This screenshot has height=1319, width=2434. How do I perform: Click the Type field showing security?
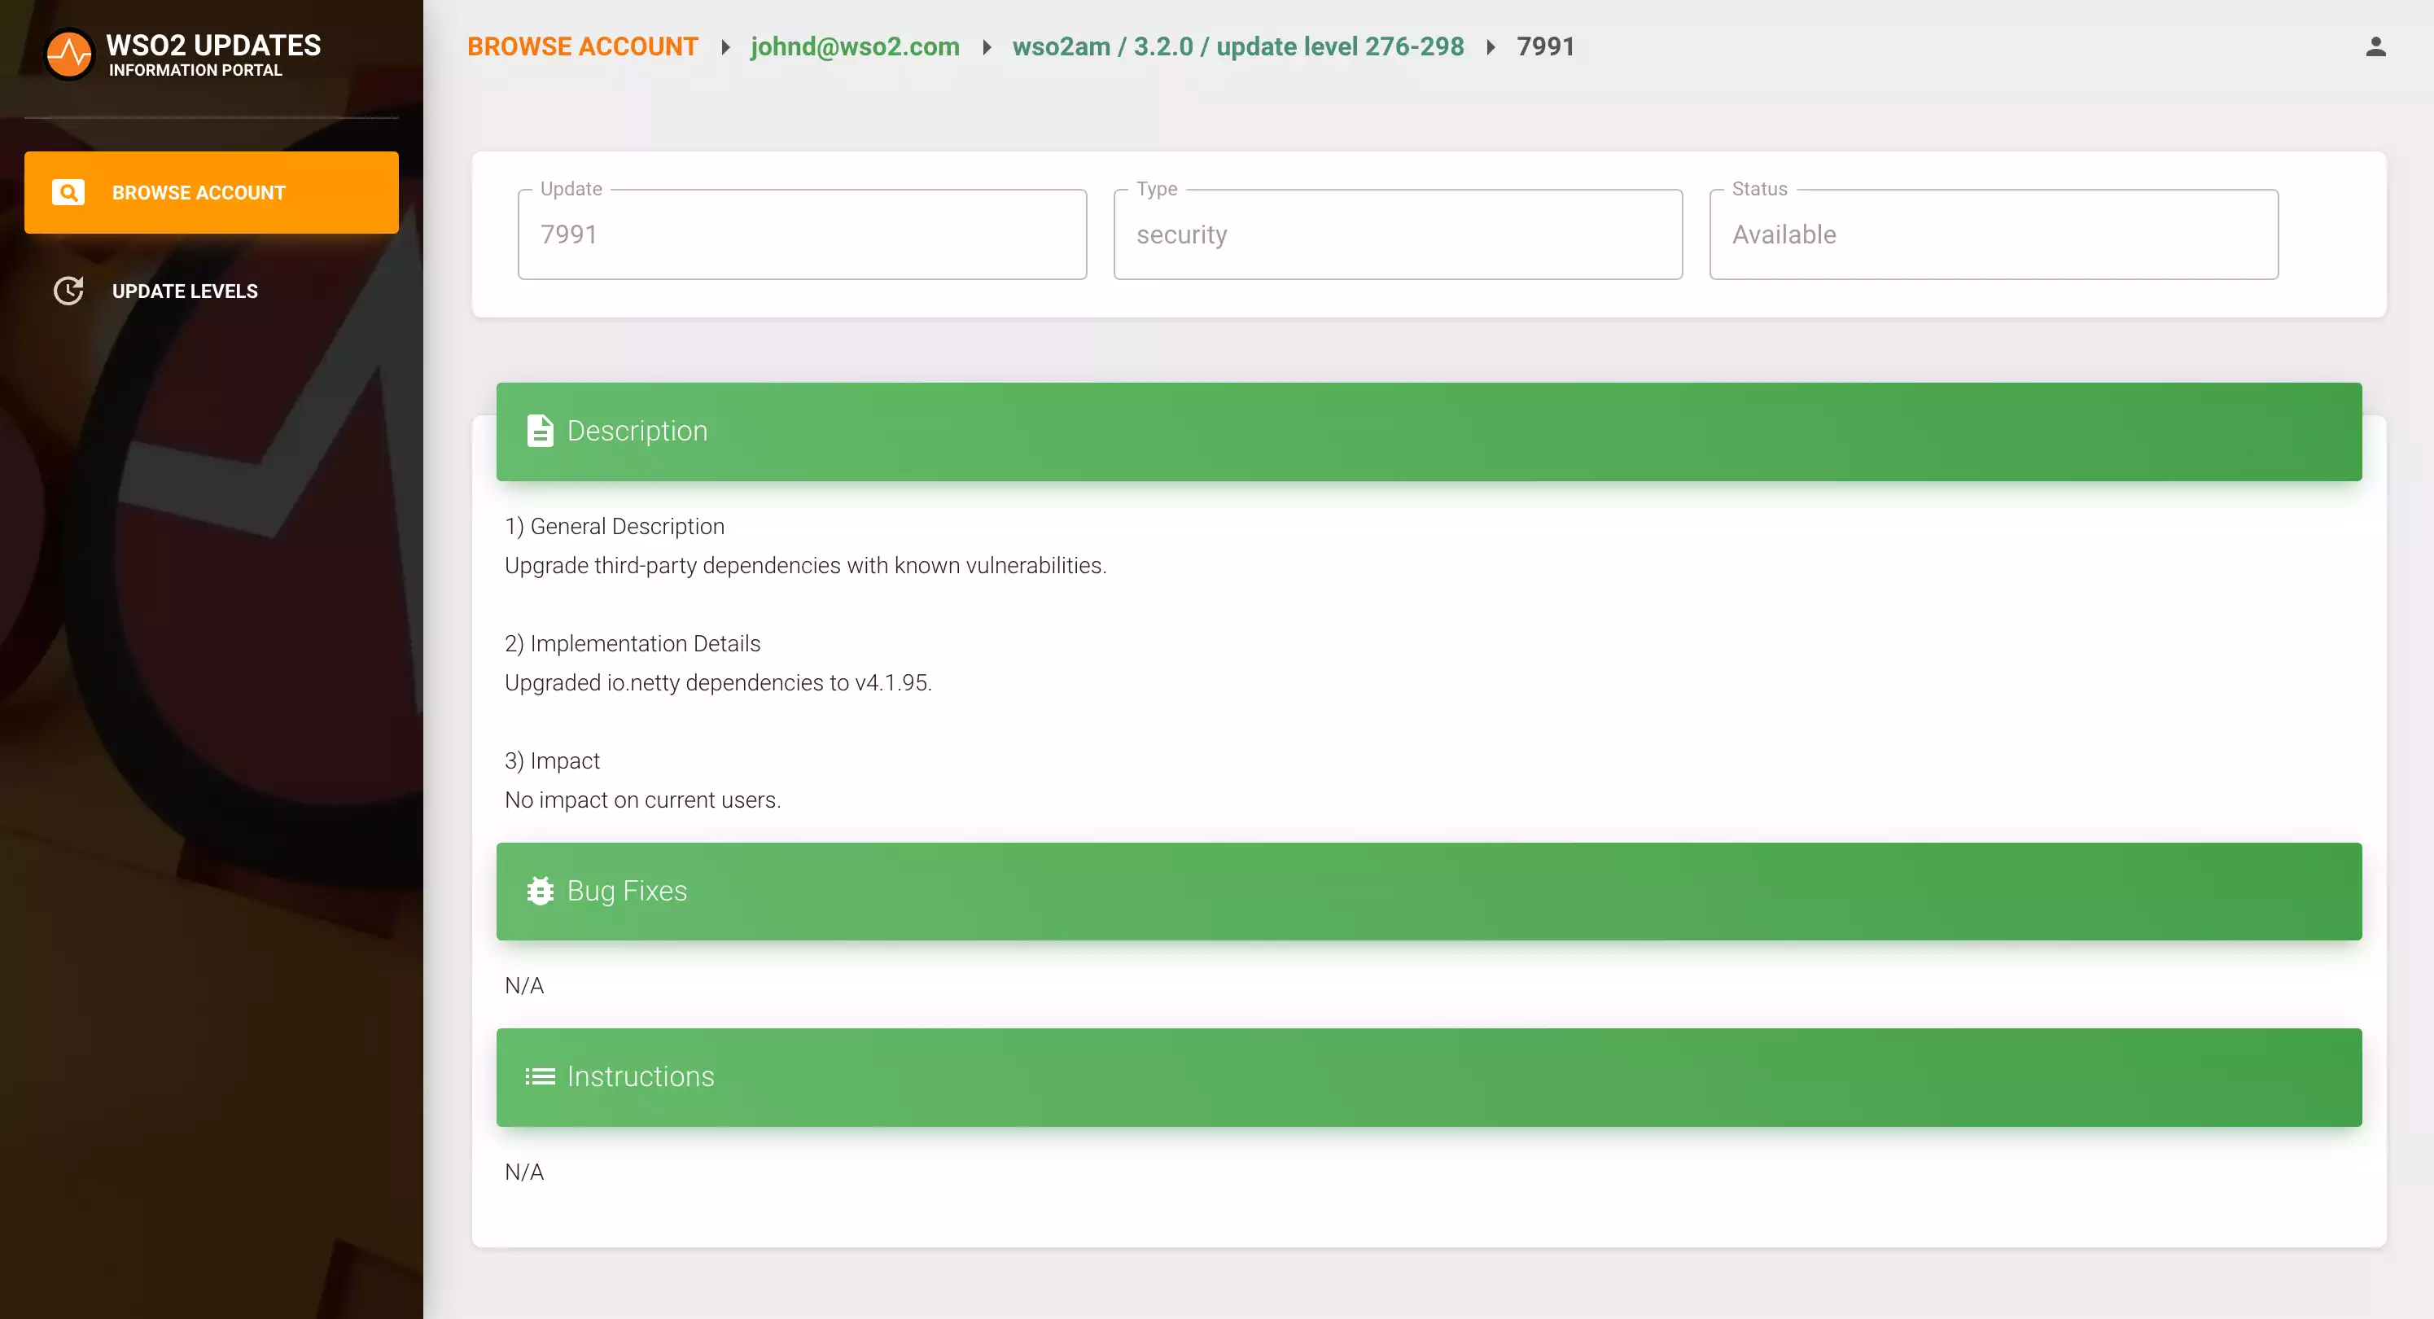click(1398, 234)
